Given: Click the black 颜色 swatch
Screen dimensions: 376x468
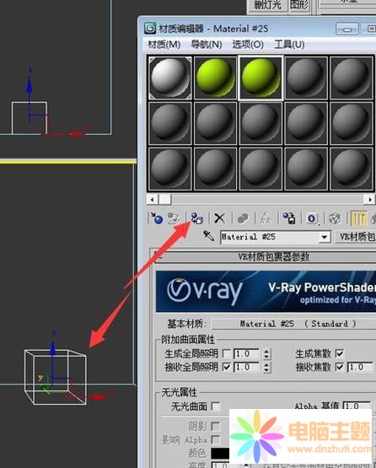Looking at the screenshot, I should 220,453.
